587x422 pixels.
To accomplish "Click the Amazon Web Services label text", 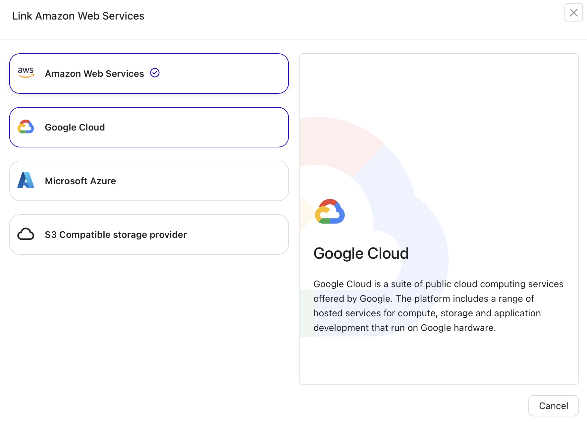I will pyautogui.click(x=94, y=73).
